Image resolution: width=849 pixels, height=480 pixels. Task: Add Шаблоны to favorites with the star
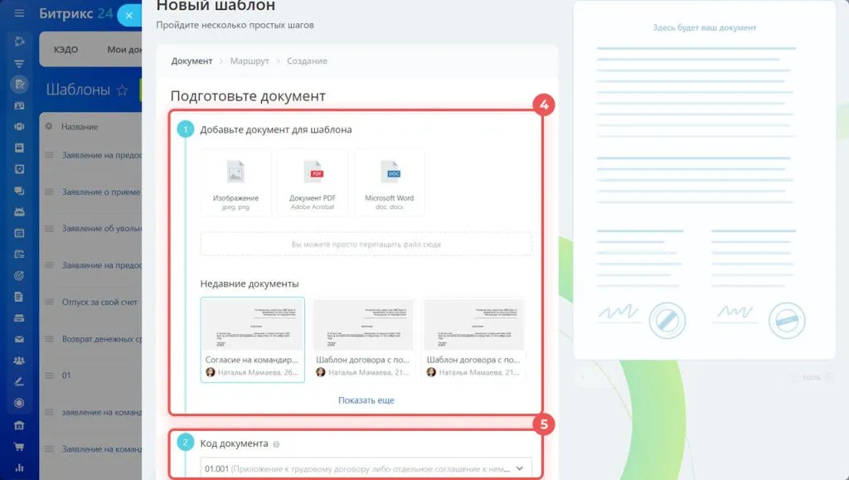pyautogui.click(x=123, y=90)
